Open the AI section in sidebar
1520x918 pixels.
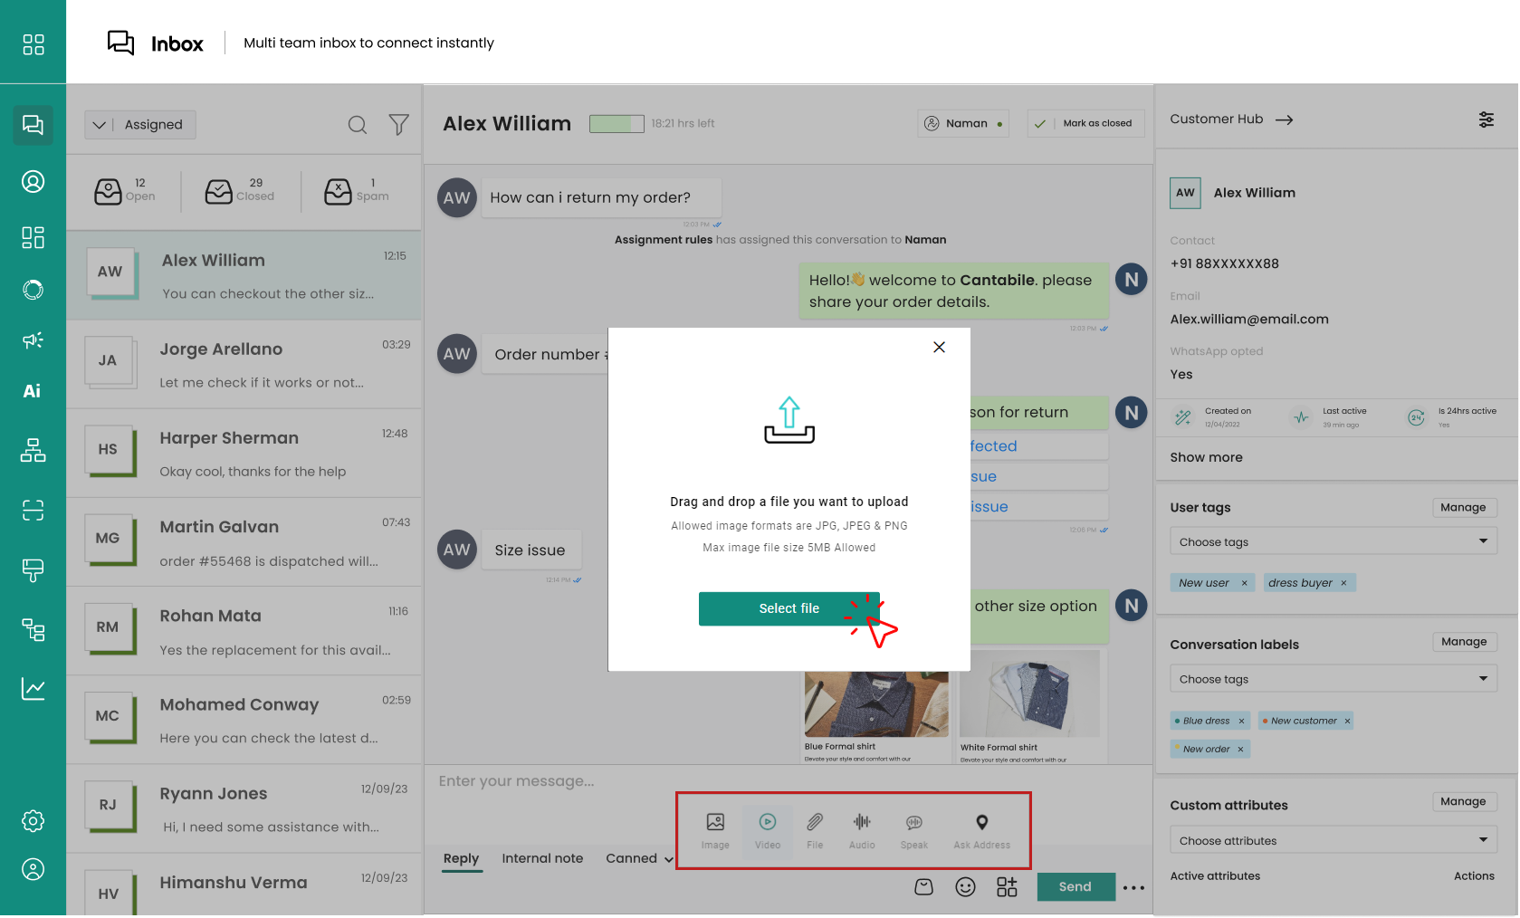(33, 391)
